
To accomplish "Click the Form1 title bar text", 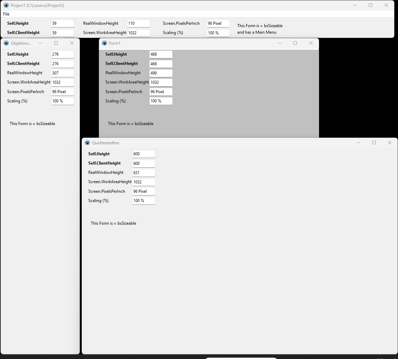I will click(x=114, y=43).
